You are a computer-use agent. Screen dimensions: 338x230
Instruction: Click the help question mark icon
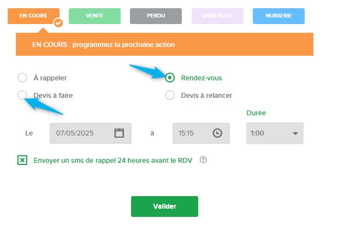(x=203, y=160)
